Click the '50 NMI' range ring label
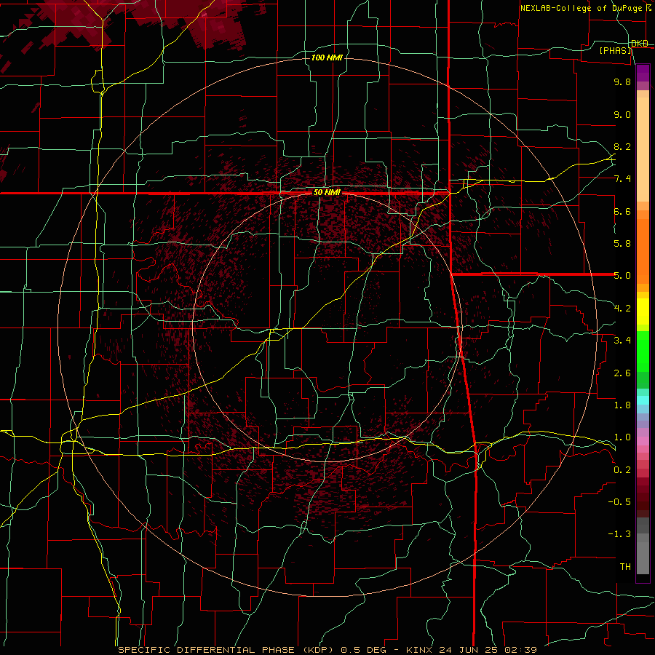Screen dimensions: 655x655 [327, 193]
